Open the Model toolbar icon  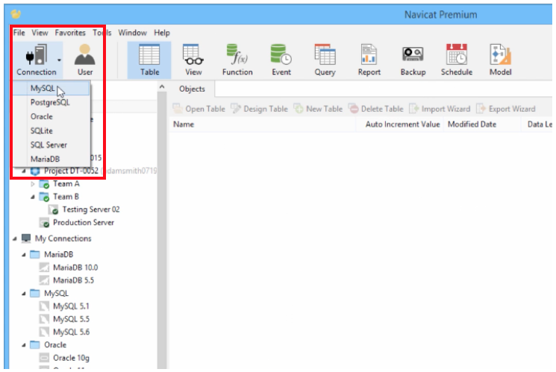click(500, 60)
